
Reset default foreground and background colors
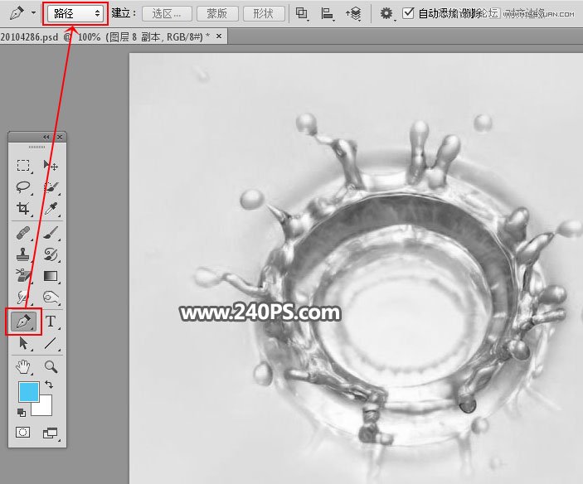pos(22,412)
